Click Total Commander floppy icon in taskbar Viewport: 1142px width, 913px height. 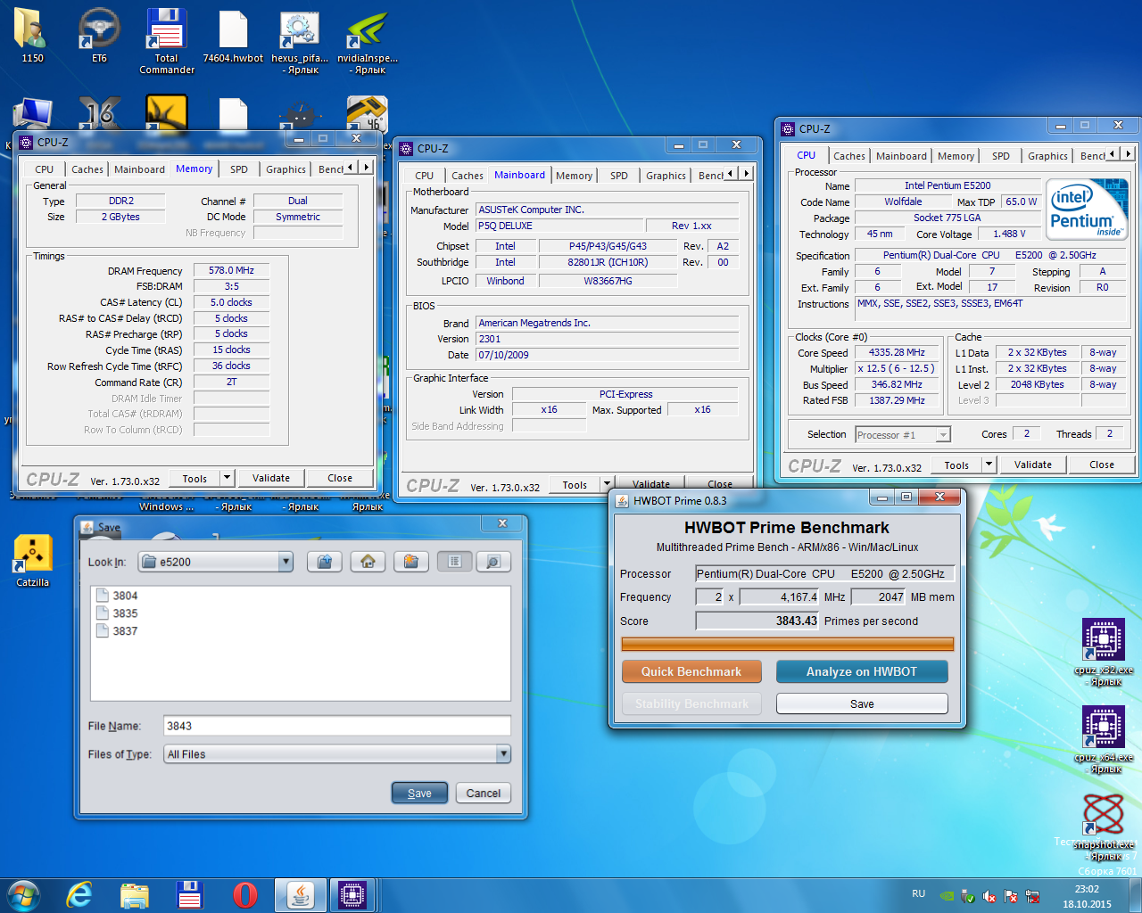(190, 894)
